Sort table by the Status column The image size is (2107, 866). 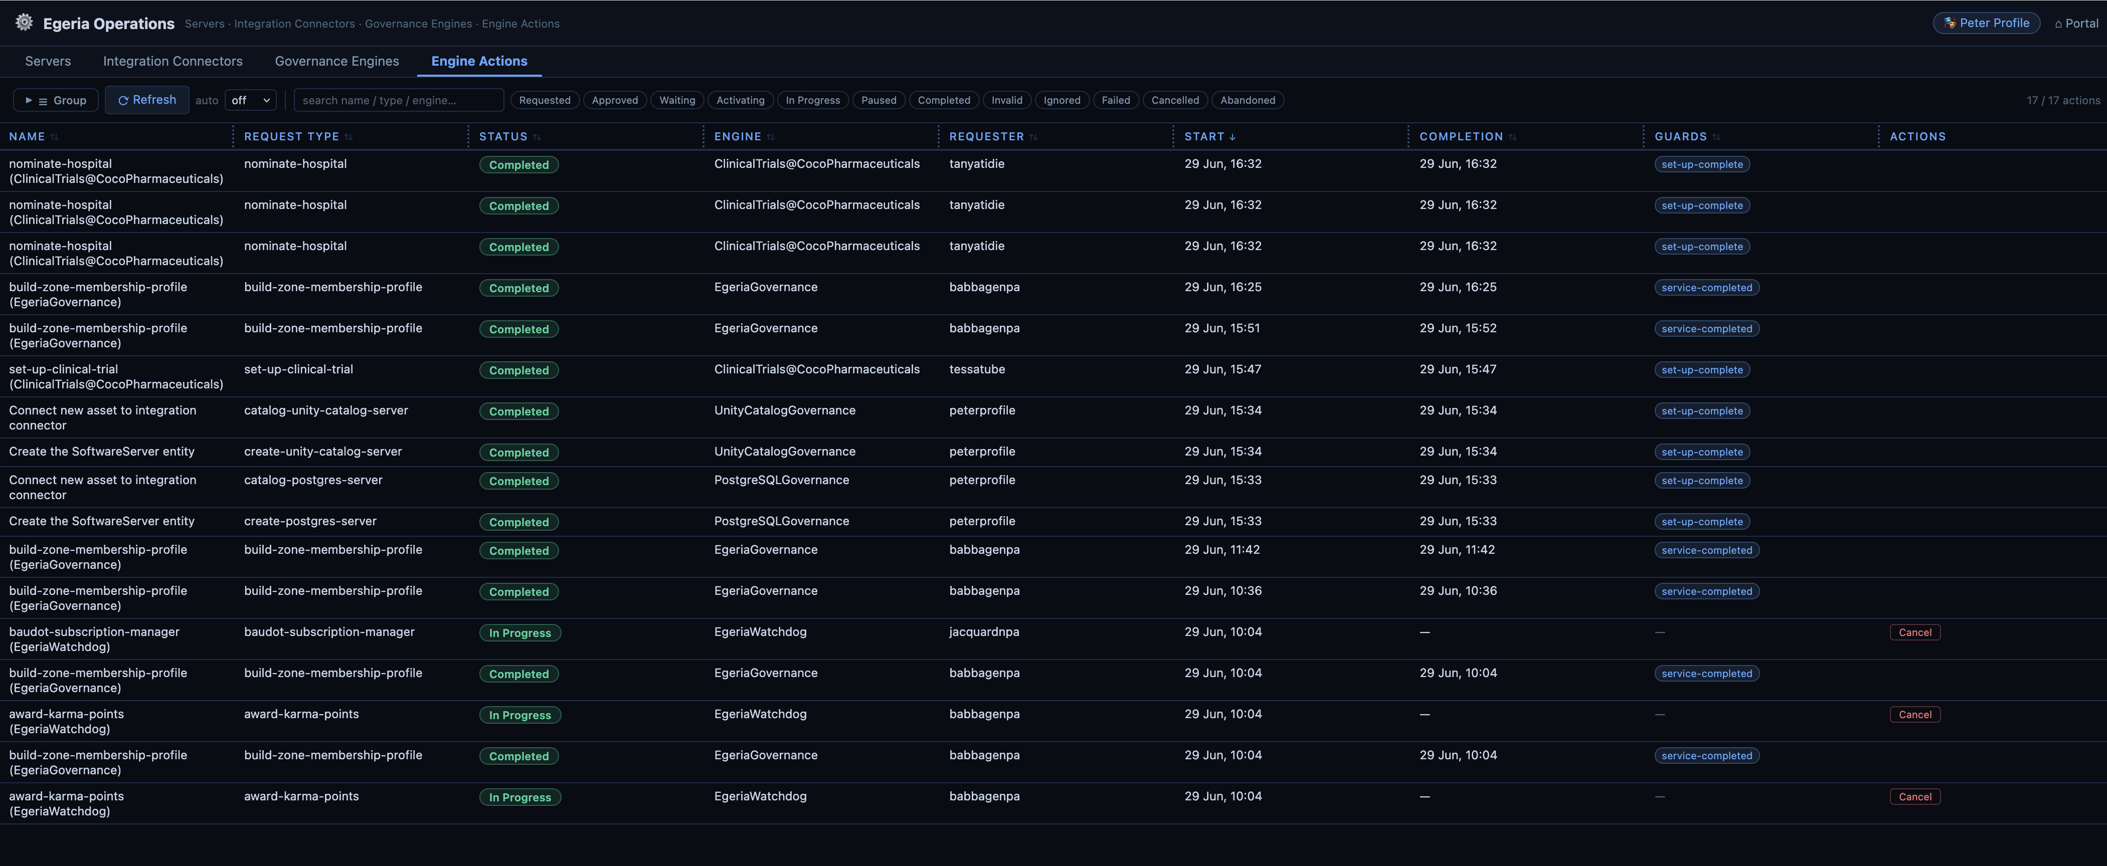[x=509, y=136]
